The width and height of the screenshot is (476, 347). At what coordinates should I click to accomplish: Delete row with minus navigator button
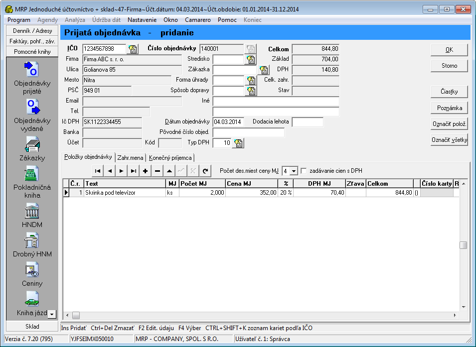coord(157,171)
